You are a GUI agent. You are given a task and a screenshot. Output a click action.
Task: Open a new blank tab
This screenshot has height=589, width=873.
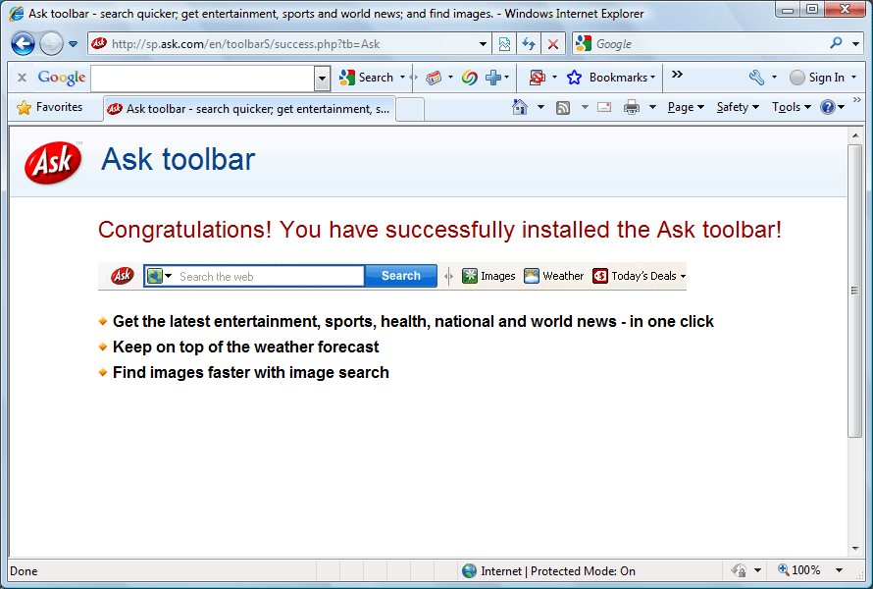coord(410,109)
